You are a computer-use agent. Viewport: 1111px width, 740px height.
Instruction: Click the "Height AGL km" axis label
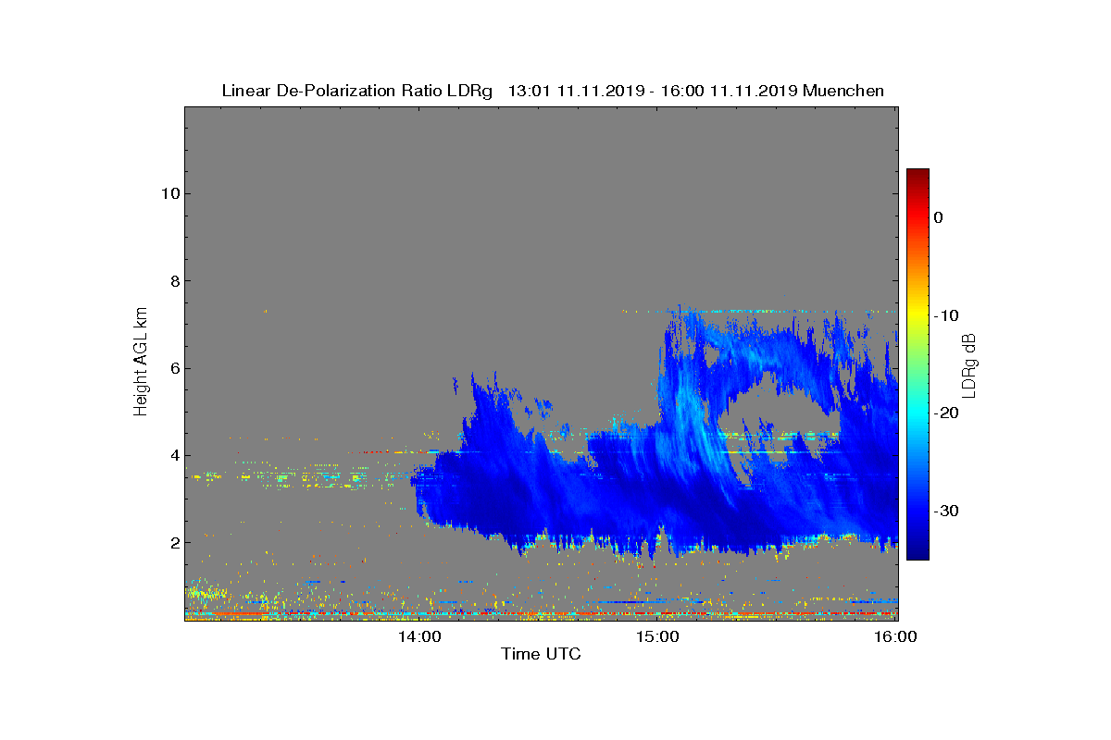(x=141, y=363)
